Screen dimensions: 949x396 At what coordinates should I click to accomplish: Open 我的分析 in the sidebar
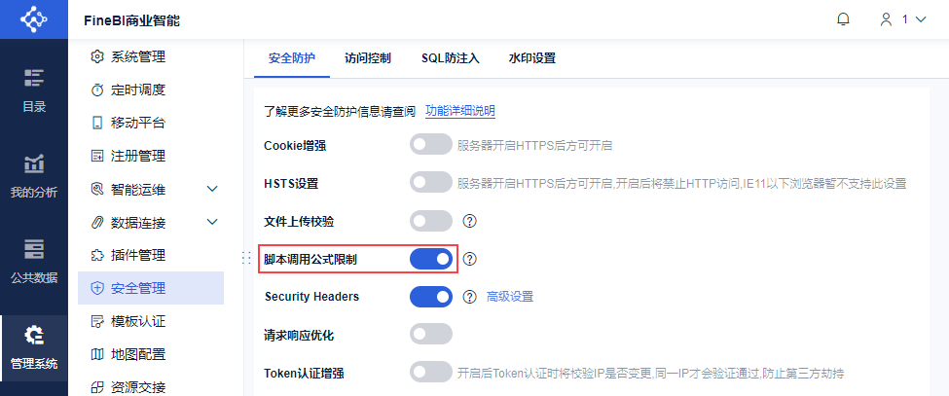point(34,175)
